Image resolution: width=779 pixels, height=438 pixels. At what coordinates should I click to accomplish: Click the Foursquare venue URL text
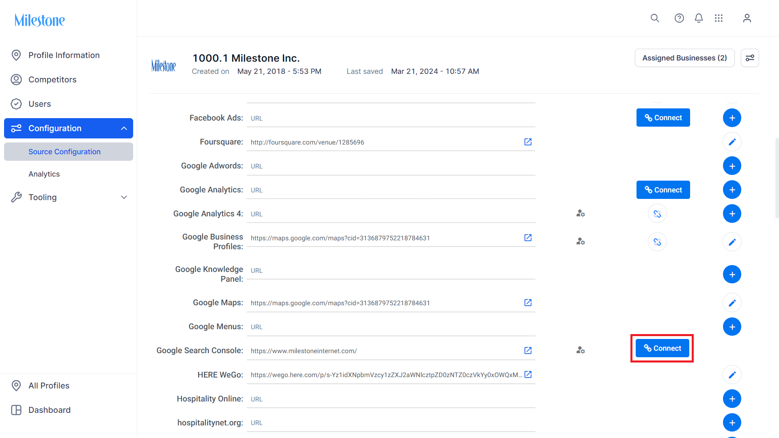tap(307, 142)
